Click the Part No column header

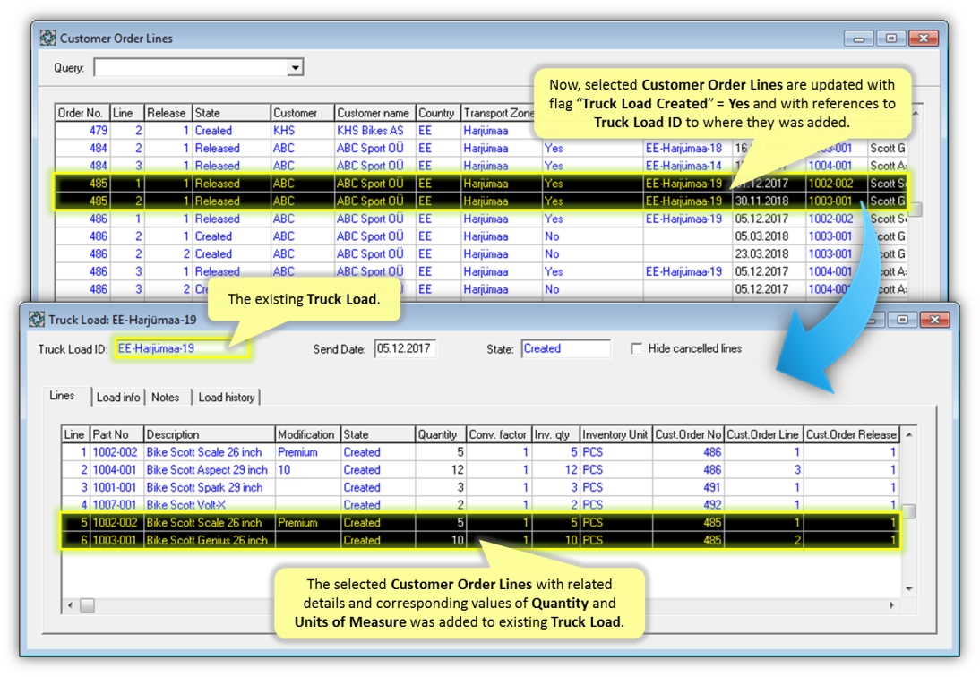(x=116, y=434)
